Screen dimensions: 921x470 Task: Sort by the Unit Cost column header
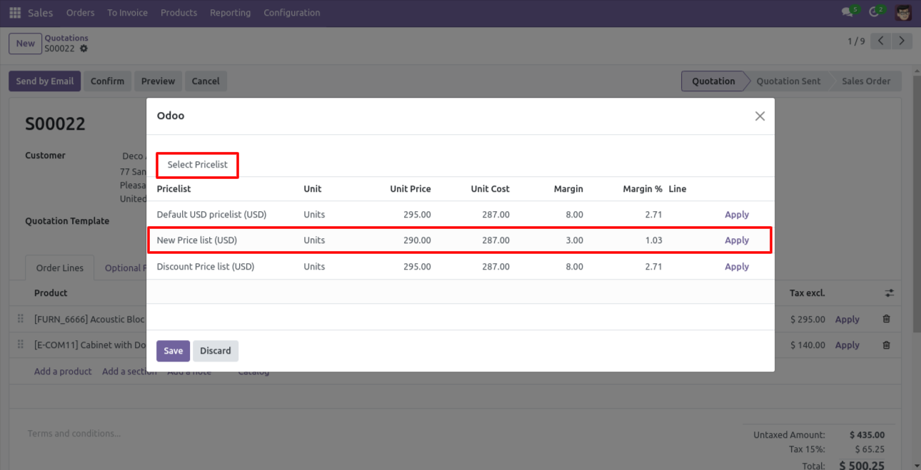point(490,189)
